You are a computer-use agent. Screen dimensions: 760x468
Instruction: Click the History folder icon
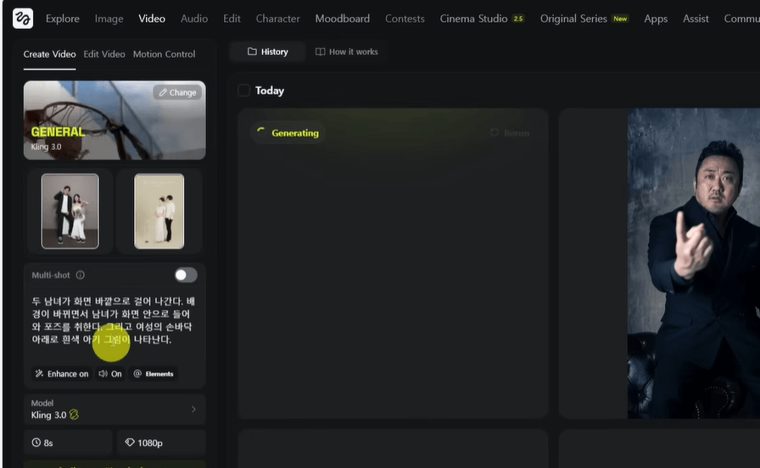[252, 52]
